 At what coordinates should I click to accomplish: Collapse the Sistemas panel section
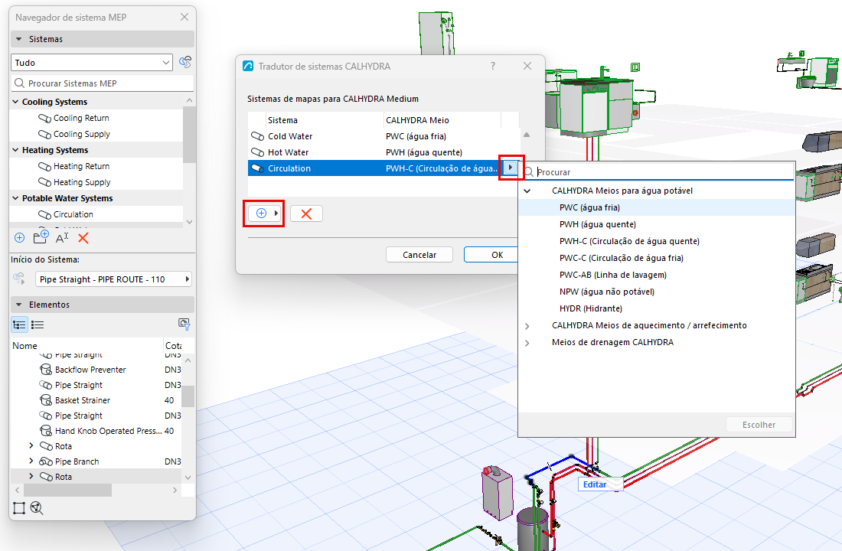[19, 39]
